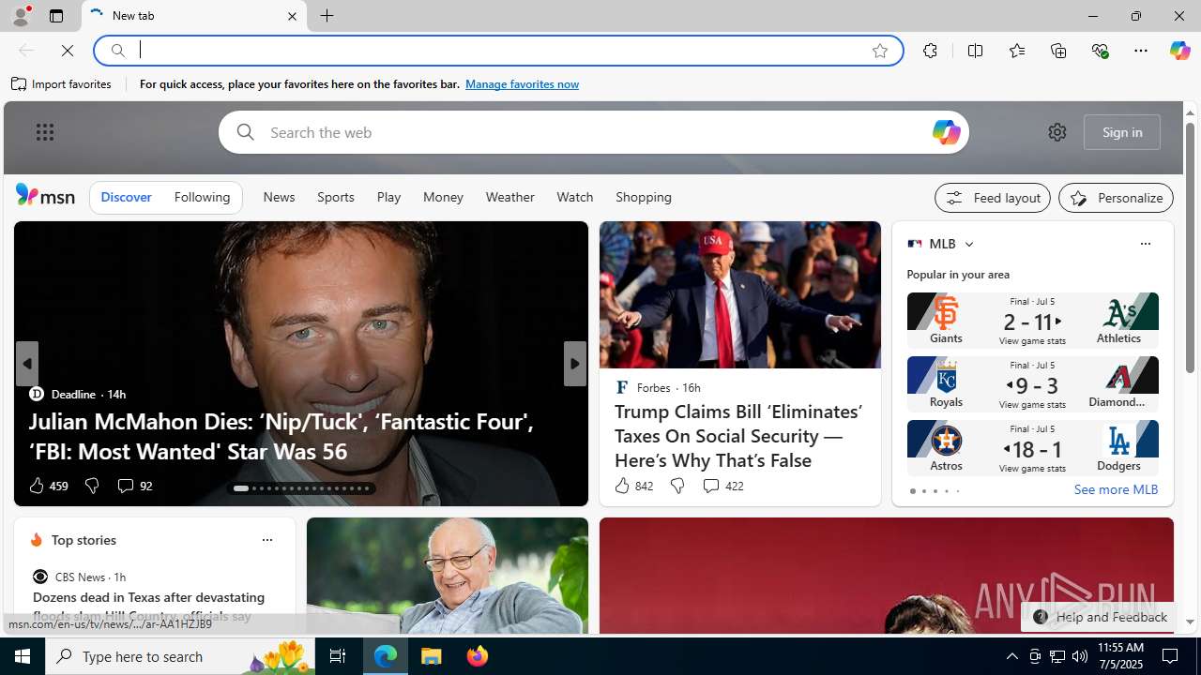Open the Edge profile icon

[x=20, y=16]
